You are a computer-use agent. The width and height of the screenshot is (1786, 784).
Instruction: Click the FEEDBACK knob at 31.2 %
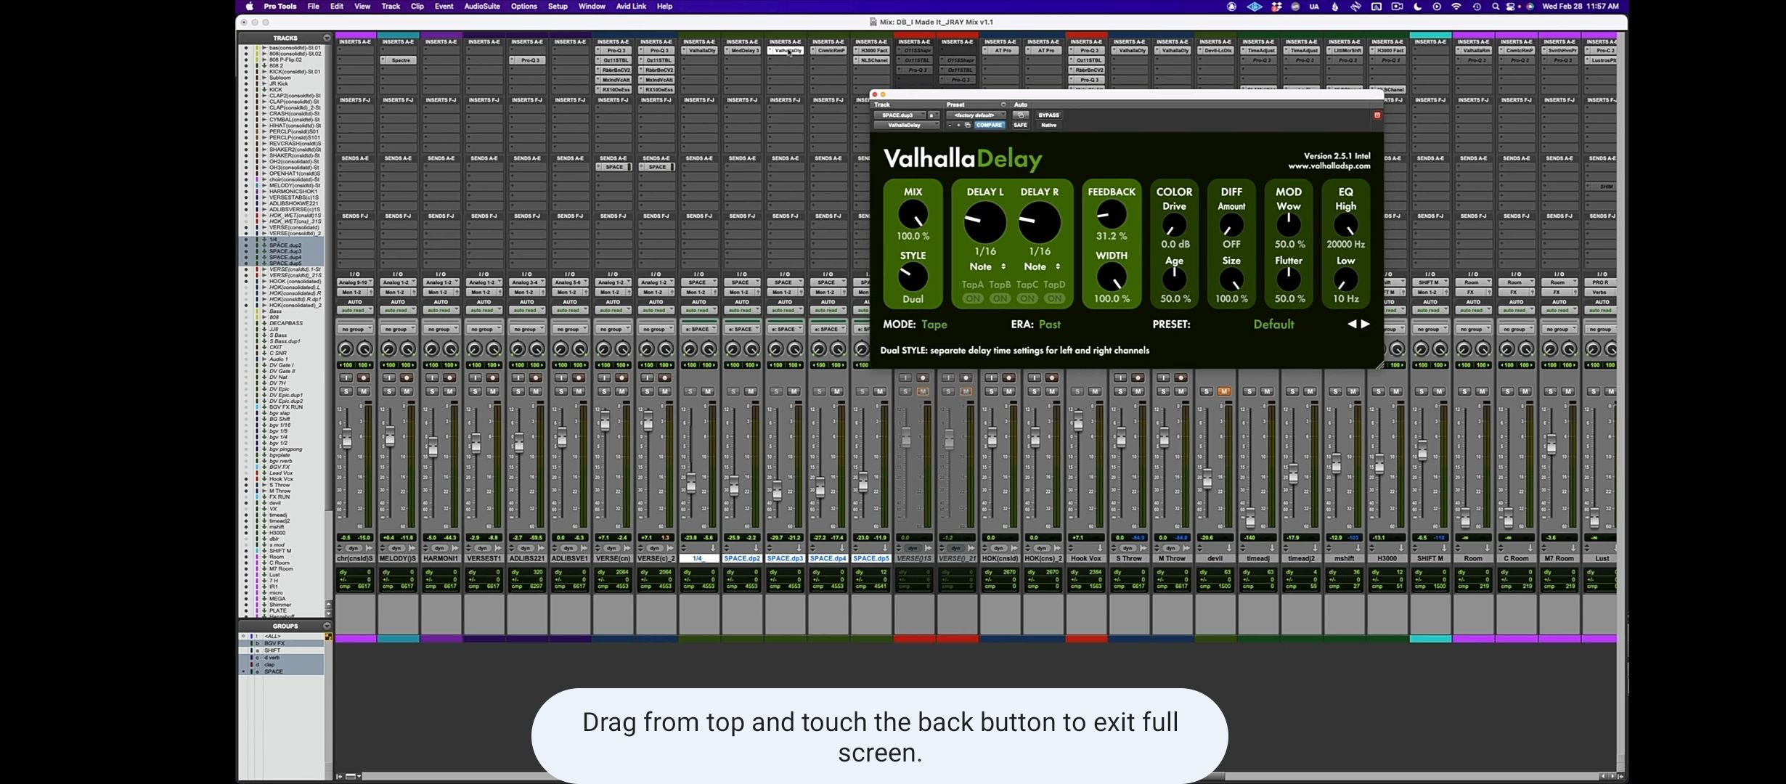point(1111,215)
